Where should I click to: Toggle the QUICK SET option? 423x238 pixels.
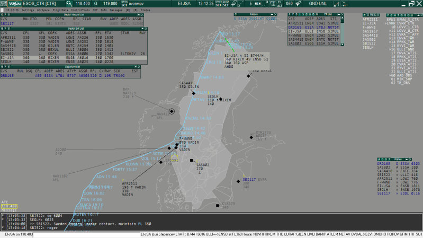(x=227, y=4)
